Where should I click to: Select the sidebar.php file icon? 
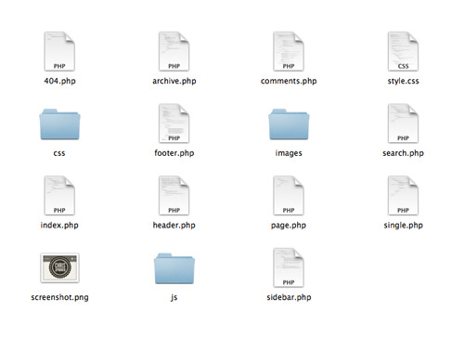pyautogui.click(x=289, y=267)
